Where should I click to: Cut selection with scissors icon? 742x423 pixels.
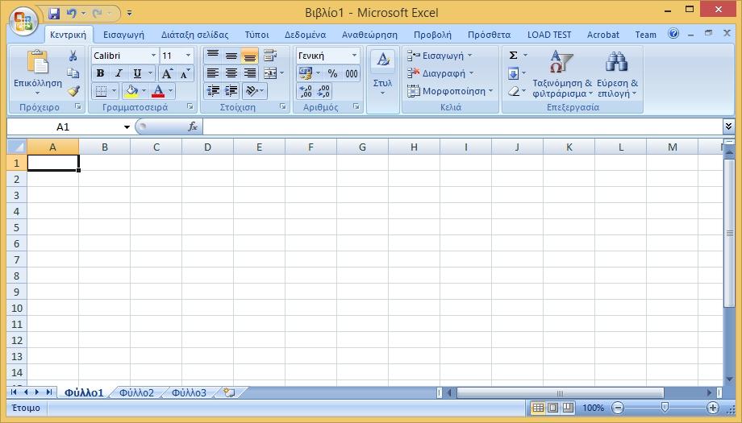point(73,56)
